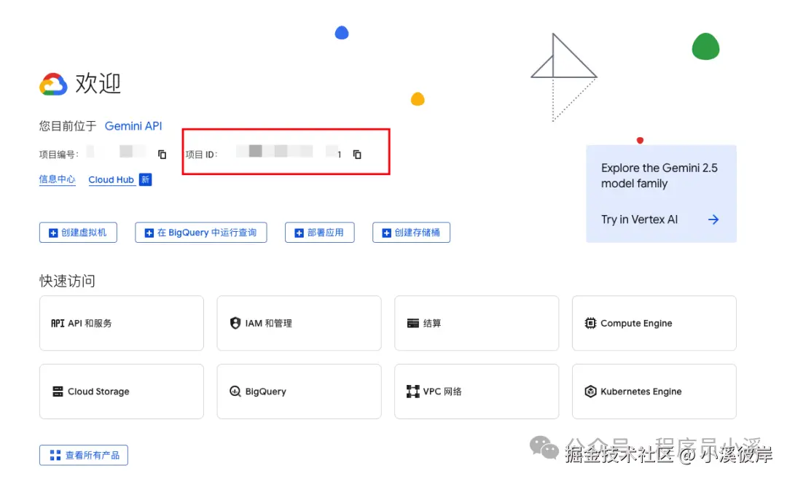The width and height of the screenshot is (787, 479).
Task: Open the Gemini API link
Action: click(133, 126)
